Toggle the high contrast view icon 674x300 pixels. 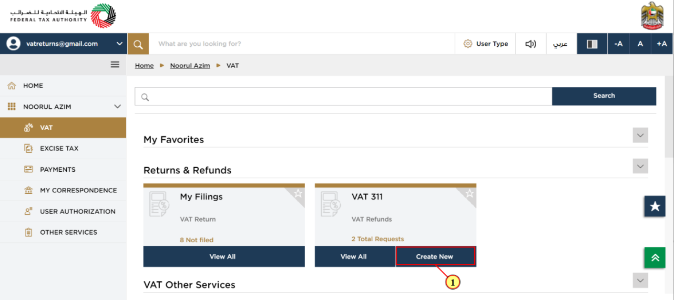coord(592,44)
